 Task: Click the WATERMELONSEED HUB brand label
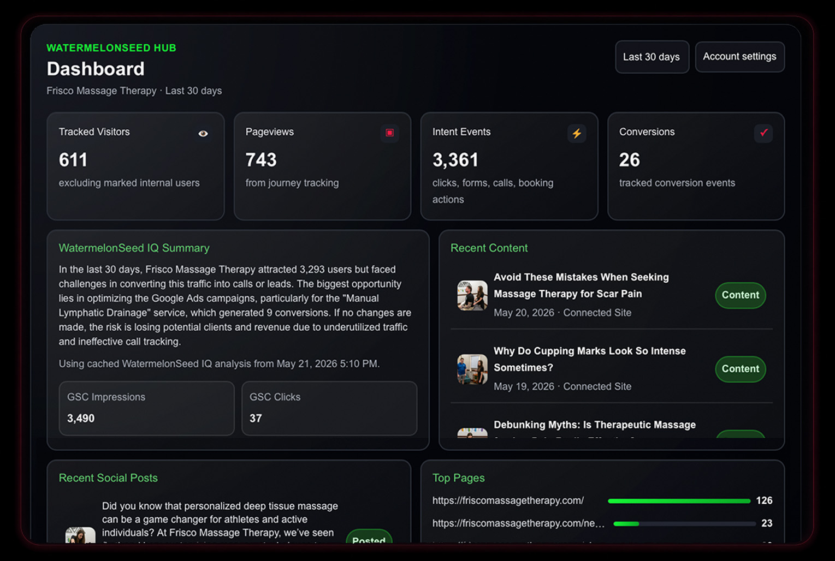[x=111, y=48]
